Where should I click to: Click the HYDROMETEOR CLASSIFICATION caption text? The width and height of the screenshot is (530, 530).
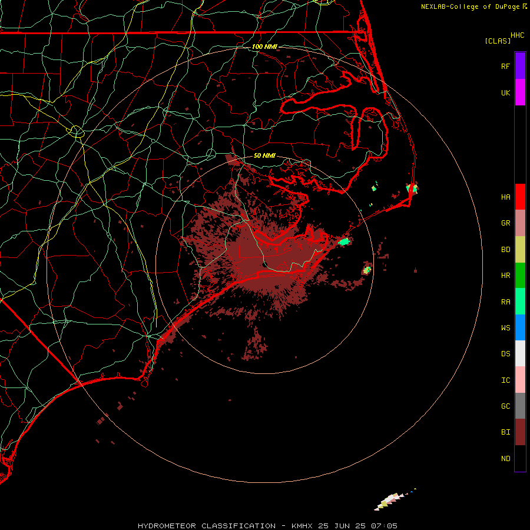(x=207, y=526)
